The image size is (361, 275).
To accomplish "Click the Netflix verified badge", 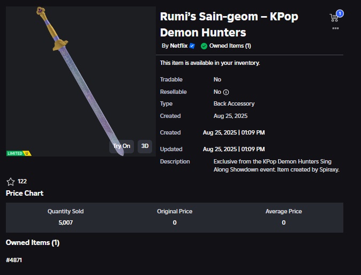I will click(x=192, y=46).
